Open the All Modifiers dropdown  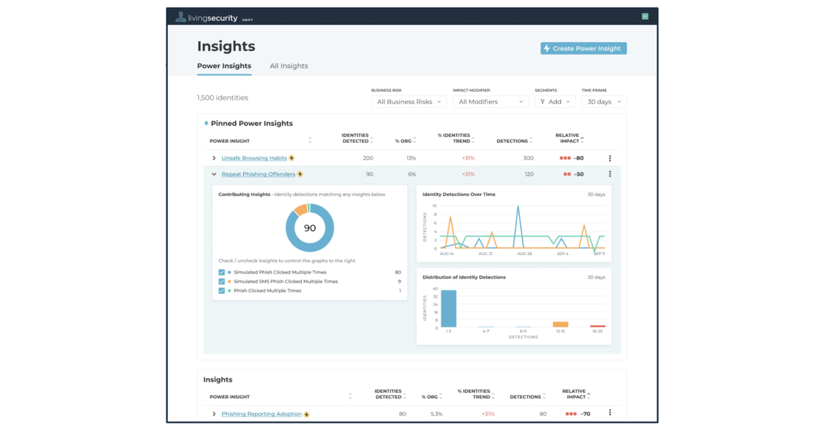click(x=490, y=101)
